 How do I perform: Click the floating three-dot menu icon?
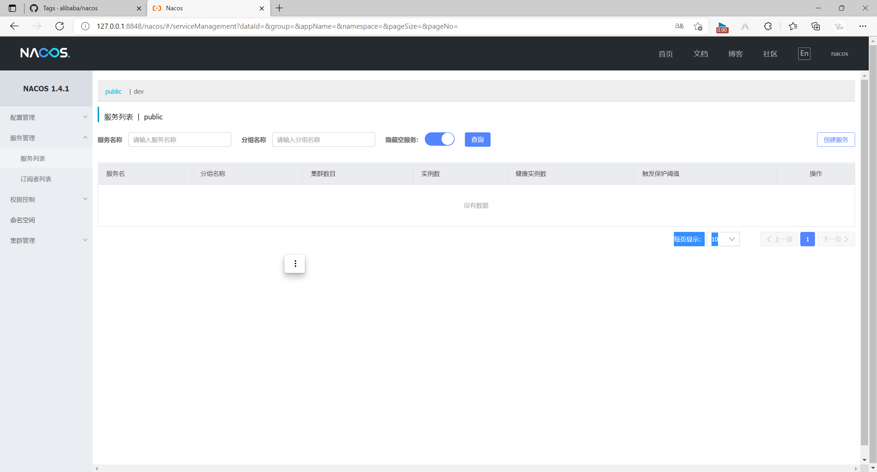(295, 264)
